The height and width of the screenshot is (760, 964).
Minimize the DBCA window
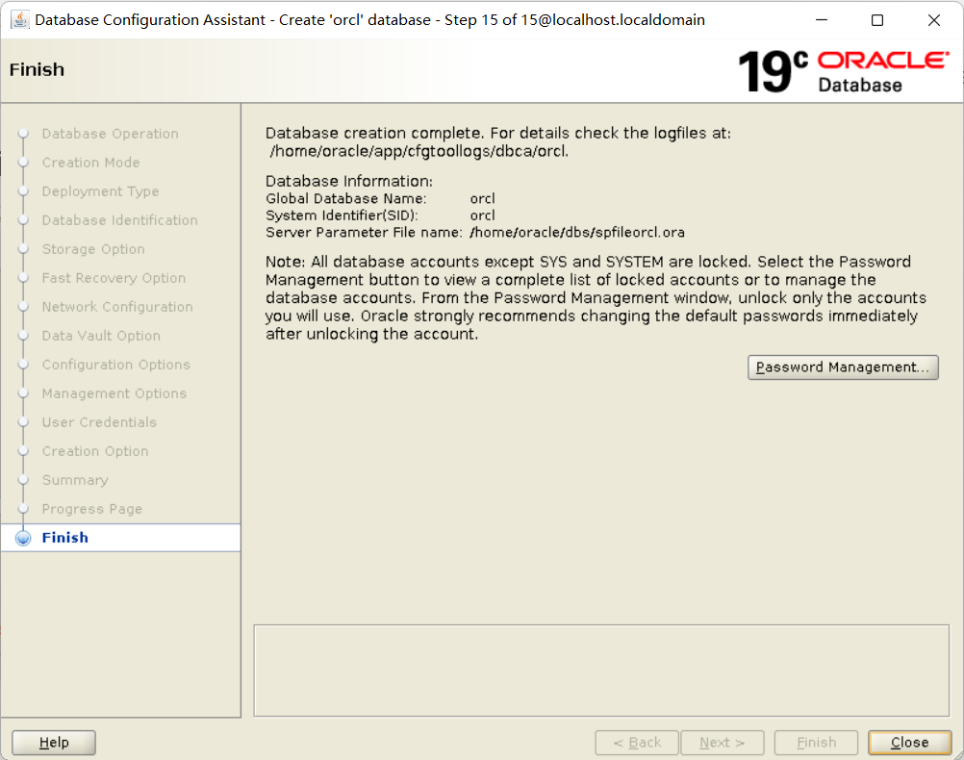point(822,19)
